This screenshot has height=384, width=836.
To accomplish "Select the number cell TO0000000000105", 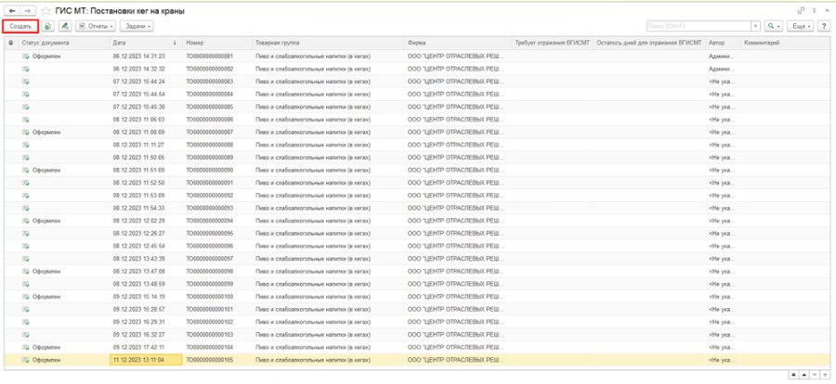I will (x=210, y=360).
